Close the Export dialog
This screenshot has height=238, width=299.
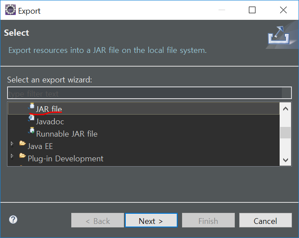283,10
